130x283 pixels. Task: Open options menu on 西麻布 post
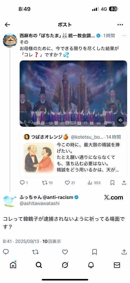coord(124,36)
